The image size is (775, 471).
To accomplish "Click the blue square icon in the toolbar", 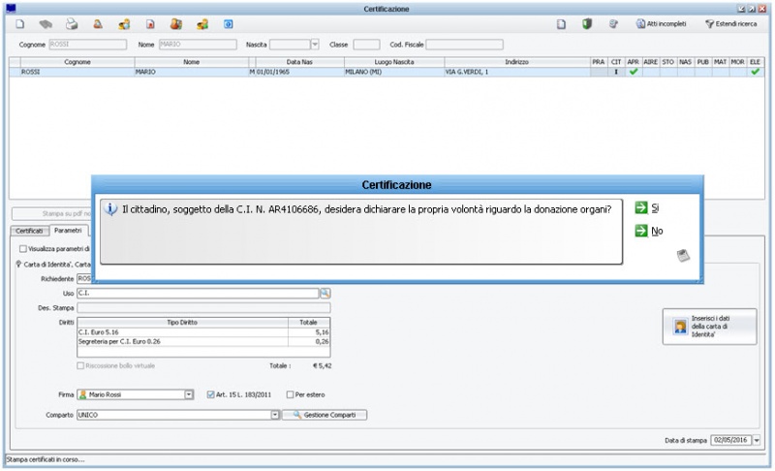I will tap(229, 23).
